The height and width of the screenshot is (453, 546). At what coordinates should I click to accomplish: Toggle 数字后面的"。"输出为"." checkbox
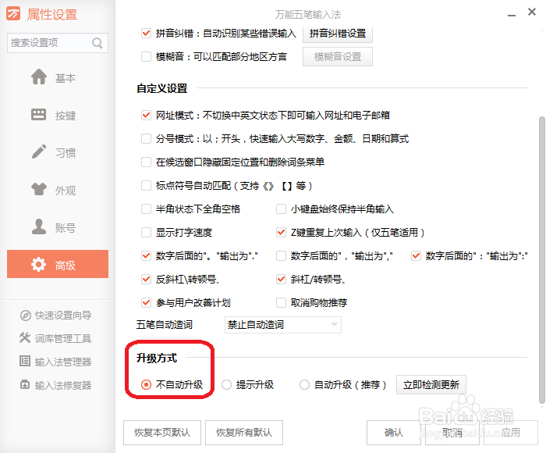[x=147, y=255]
